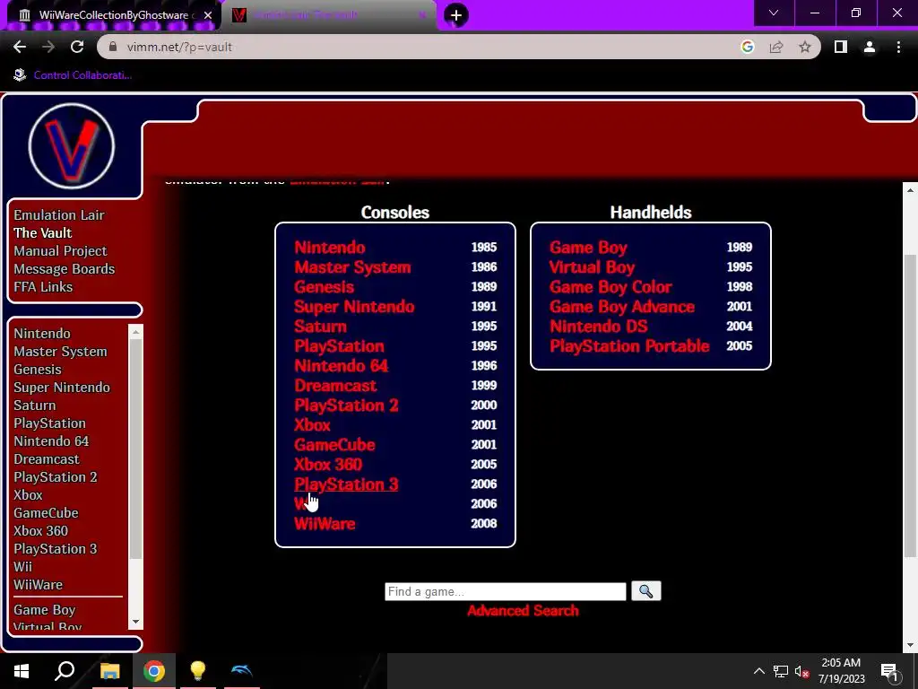Open the lightbulb app in taskbar
Viewport: 918px width, 689px height.
point(198,671)
